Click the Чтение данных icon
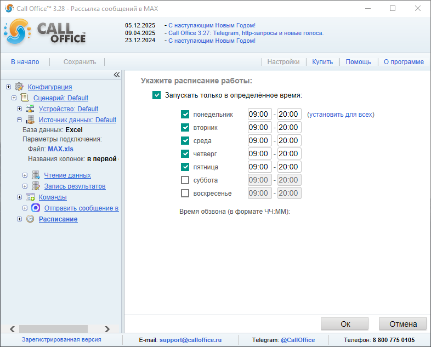Image resolution: width=431 pixels, height=347 pixels. click(36, 175)
